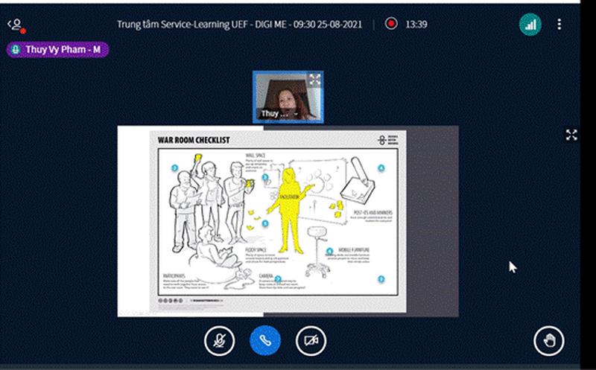Make the presentation fullscreen

pyautogui.click(x=571, y=135)
